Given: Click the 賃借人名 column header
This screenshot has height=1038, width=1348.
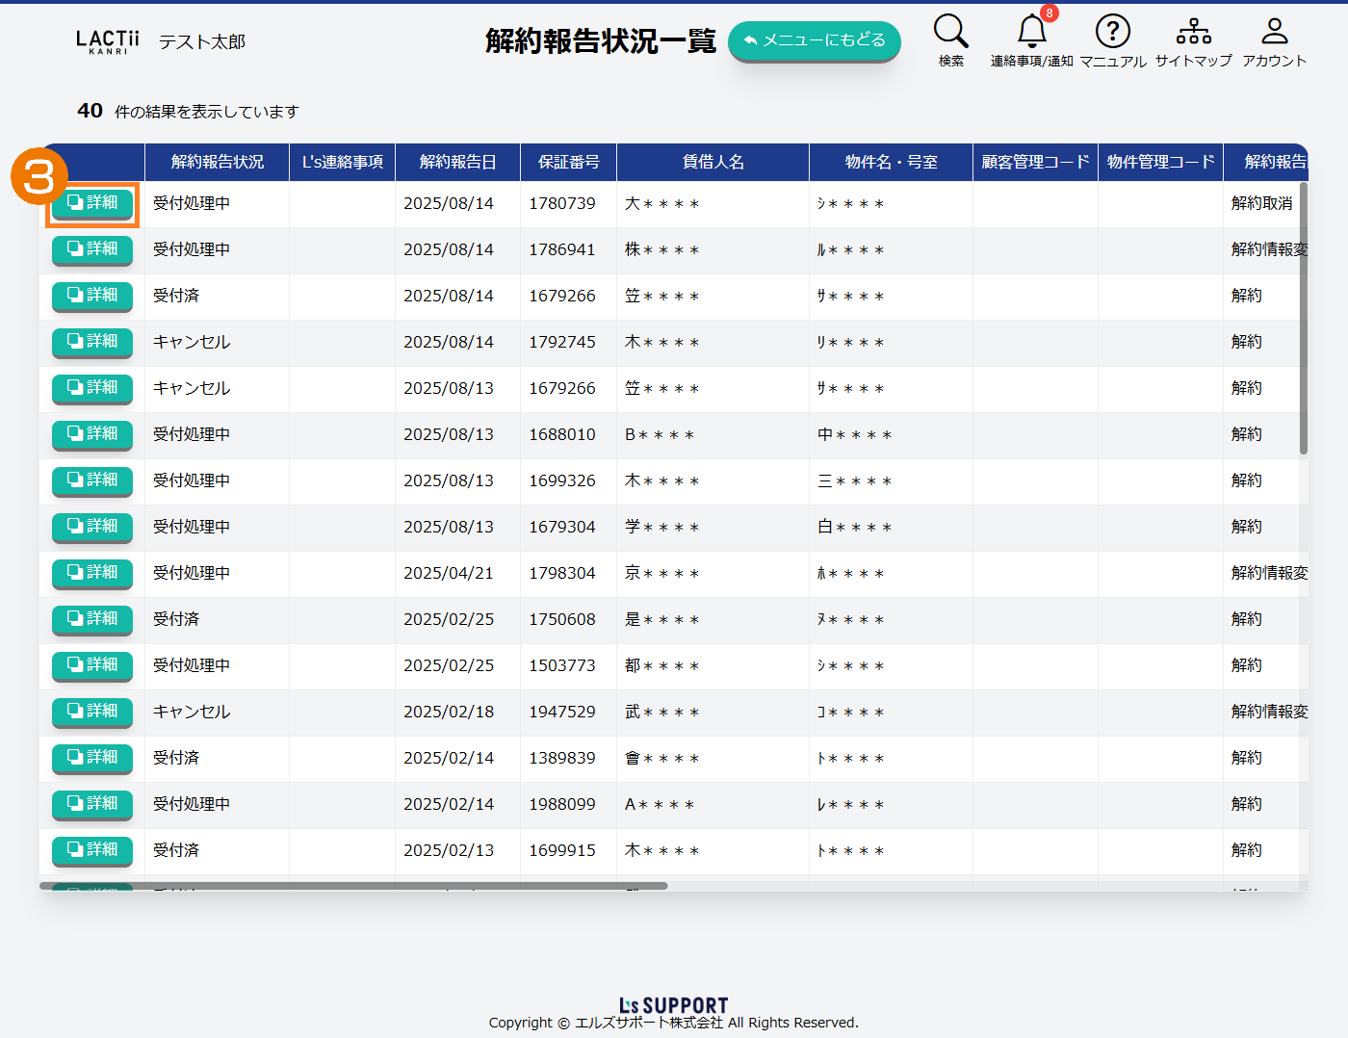Looking at the screenshot, I should point(713,162).
